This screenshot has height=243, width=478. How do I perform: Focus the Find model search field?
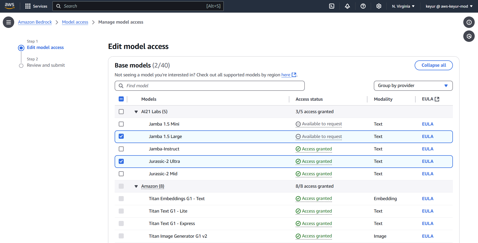pos(210,86)
